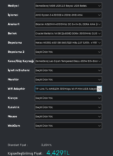Open the Wifi Adaptör dropdown with TP-Link
The image size is (113, 156).
(x=68, y=89)
